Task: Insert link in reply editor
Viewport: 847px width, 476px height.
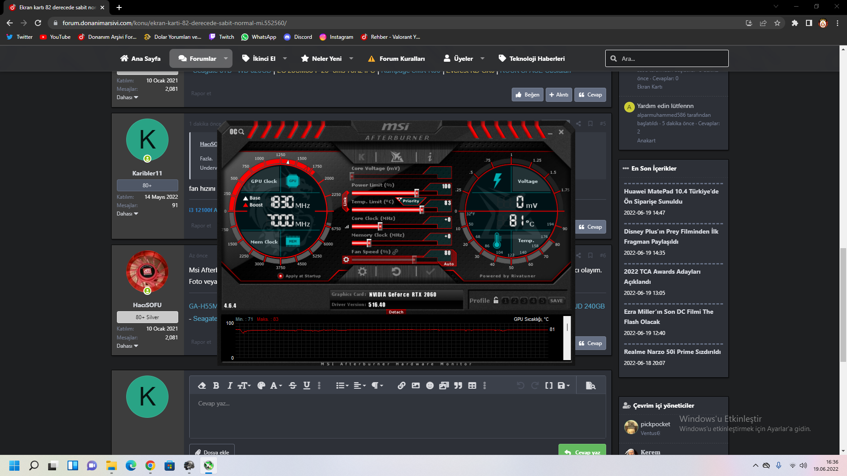Action: click(401, 386)
